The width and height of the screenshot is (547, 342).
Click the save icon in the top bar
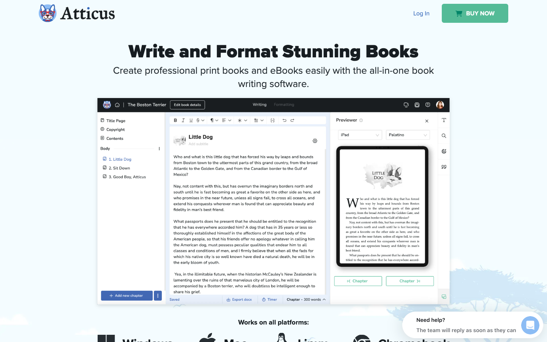417,104
